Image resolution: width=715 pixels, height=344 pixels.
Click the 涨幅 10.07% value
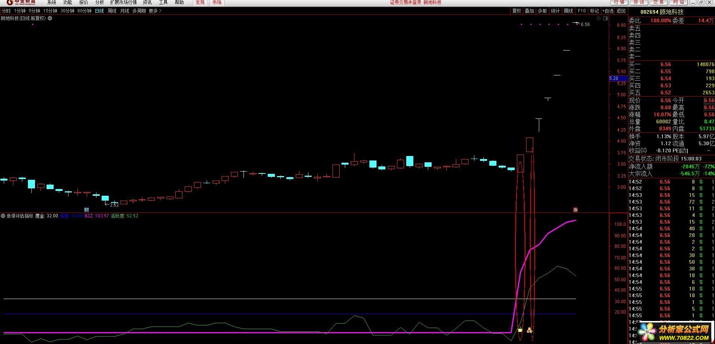tap(662, 114)
